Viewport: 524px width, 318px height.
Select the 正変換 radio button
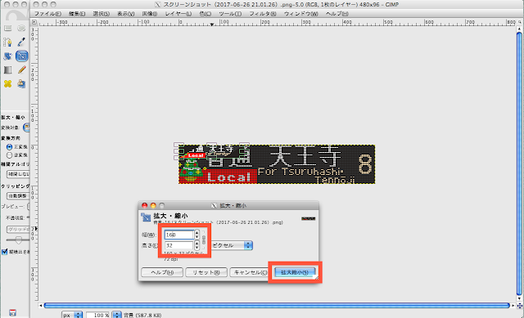click(x=9, y=147)
